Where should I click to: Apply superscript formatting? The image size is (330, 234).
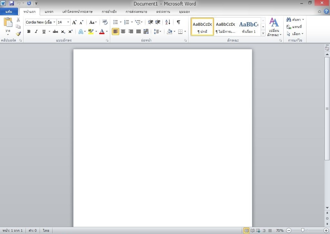(71, 32)
